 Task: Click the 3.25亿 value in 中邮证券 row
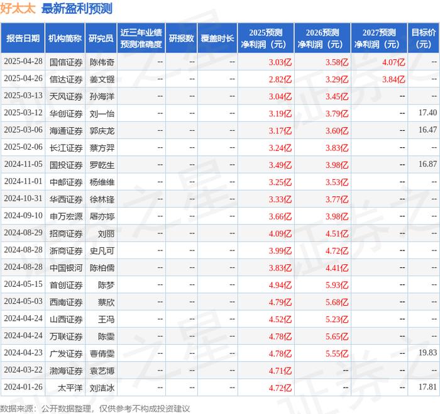280,182
